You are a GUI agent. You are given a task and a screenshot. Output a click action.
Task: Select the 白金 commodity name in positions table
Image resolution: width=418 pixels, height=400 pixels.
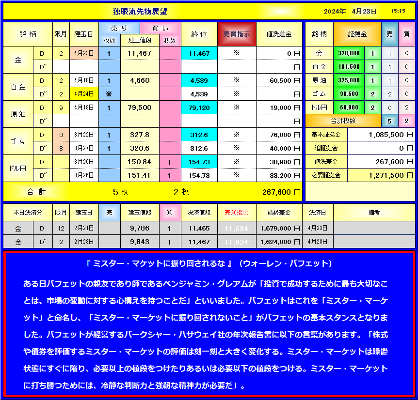click(x=18, y=87)
